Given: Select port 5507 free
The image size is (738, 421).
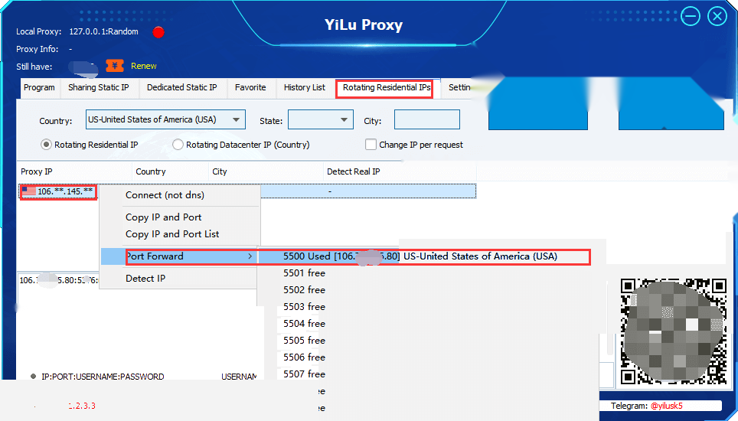Looking at the screenshot, I should click(304, 374).
